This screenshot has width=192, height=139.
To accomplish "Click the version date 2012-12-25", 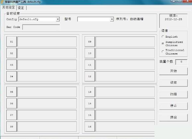I will [173, 19].
